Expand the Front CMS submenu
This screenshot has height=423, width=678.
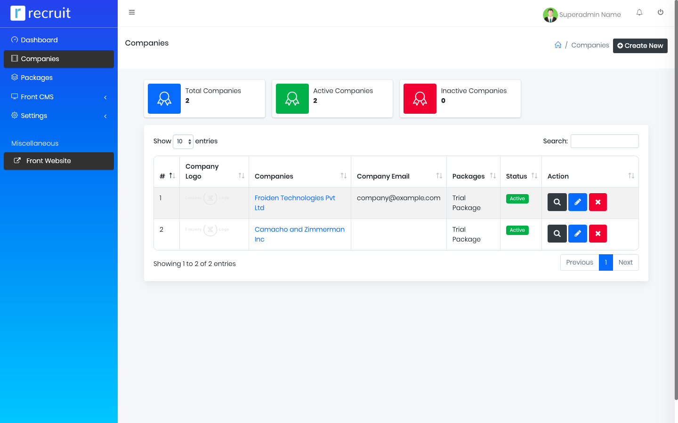(59, 97)
